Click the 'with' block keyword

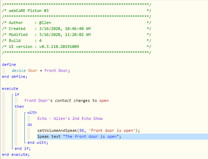point(32,112)
